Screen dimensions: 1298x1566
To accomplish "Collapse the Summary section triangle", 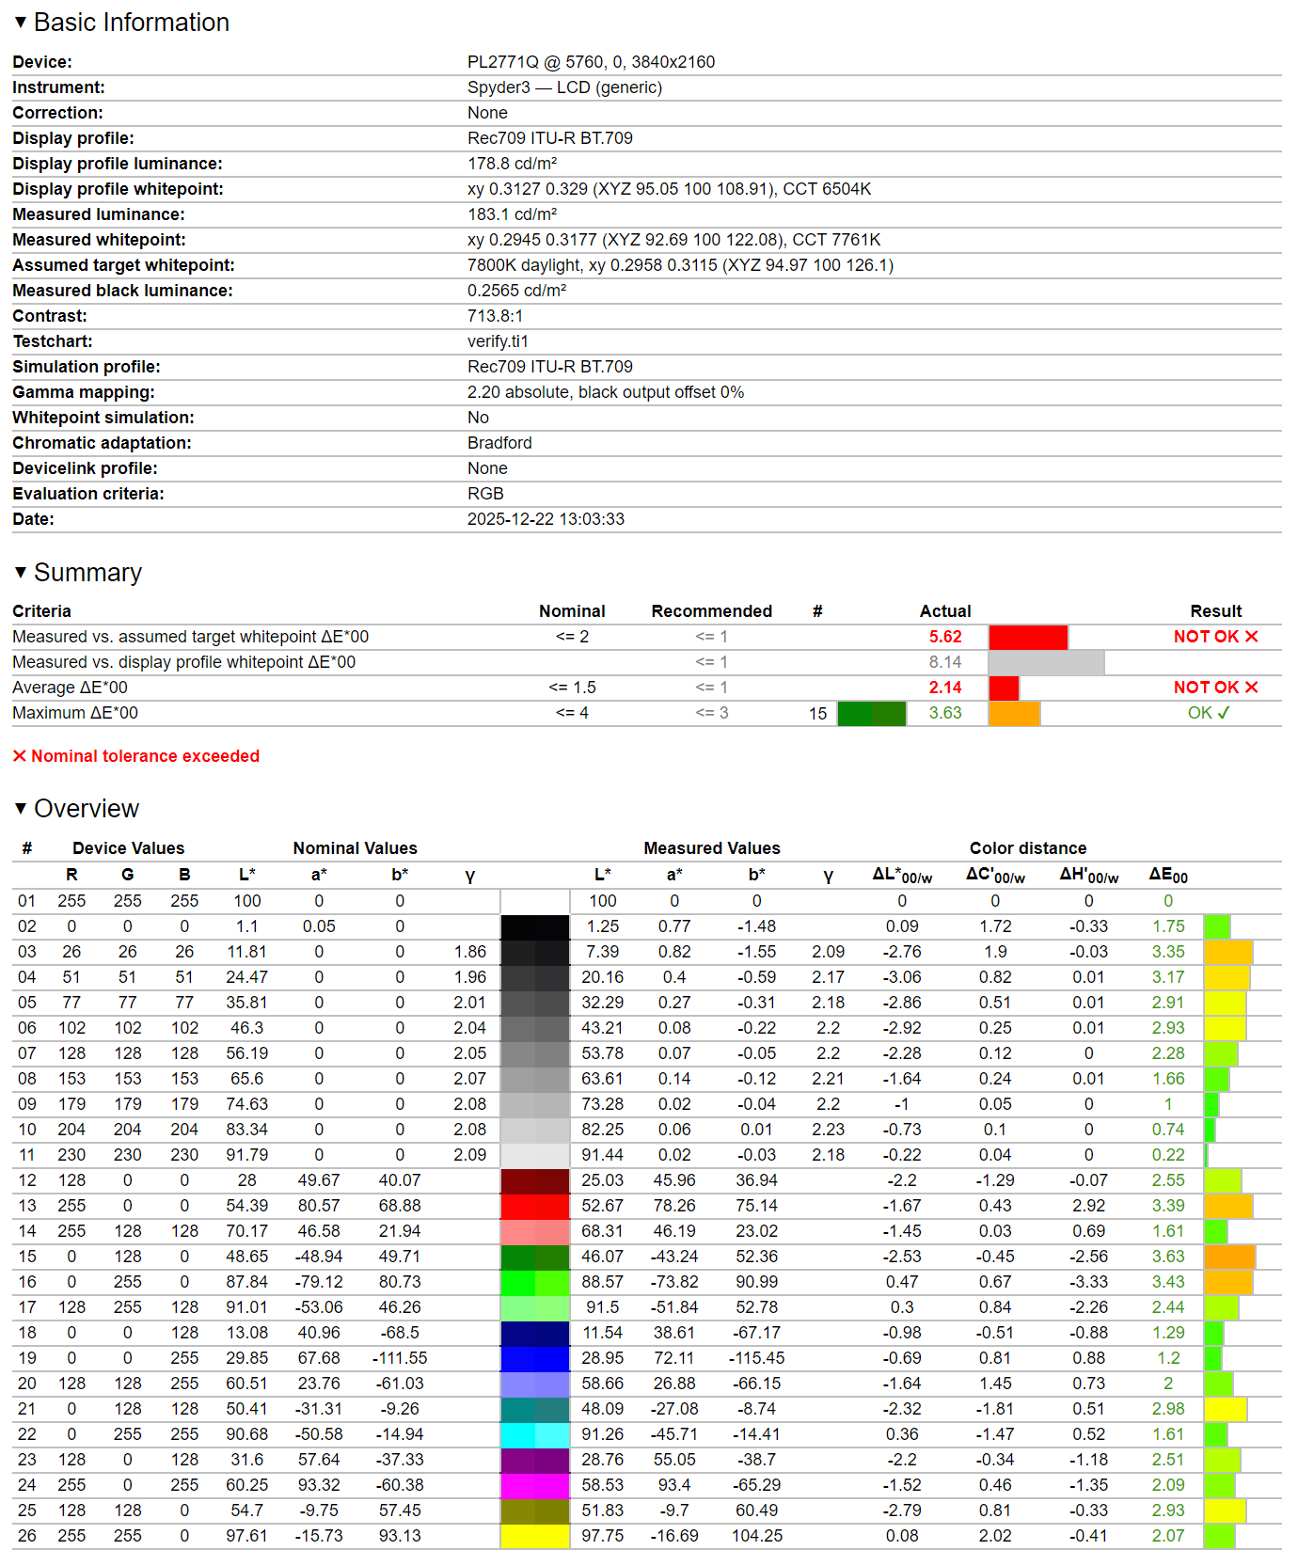I will [21, 573].
